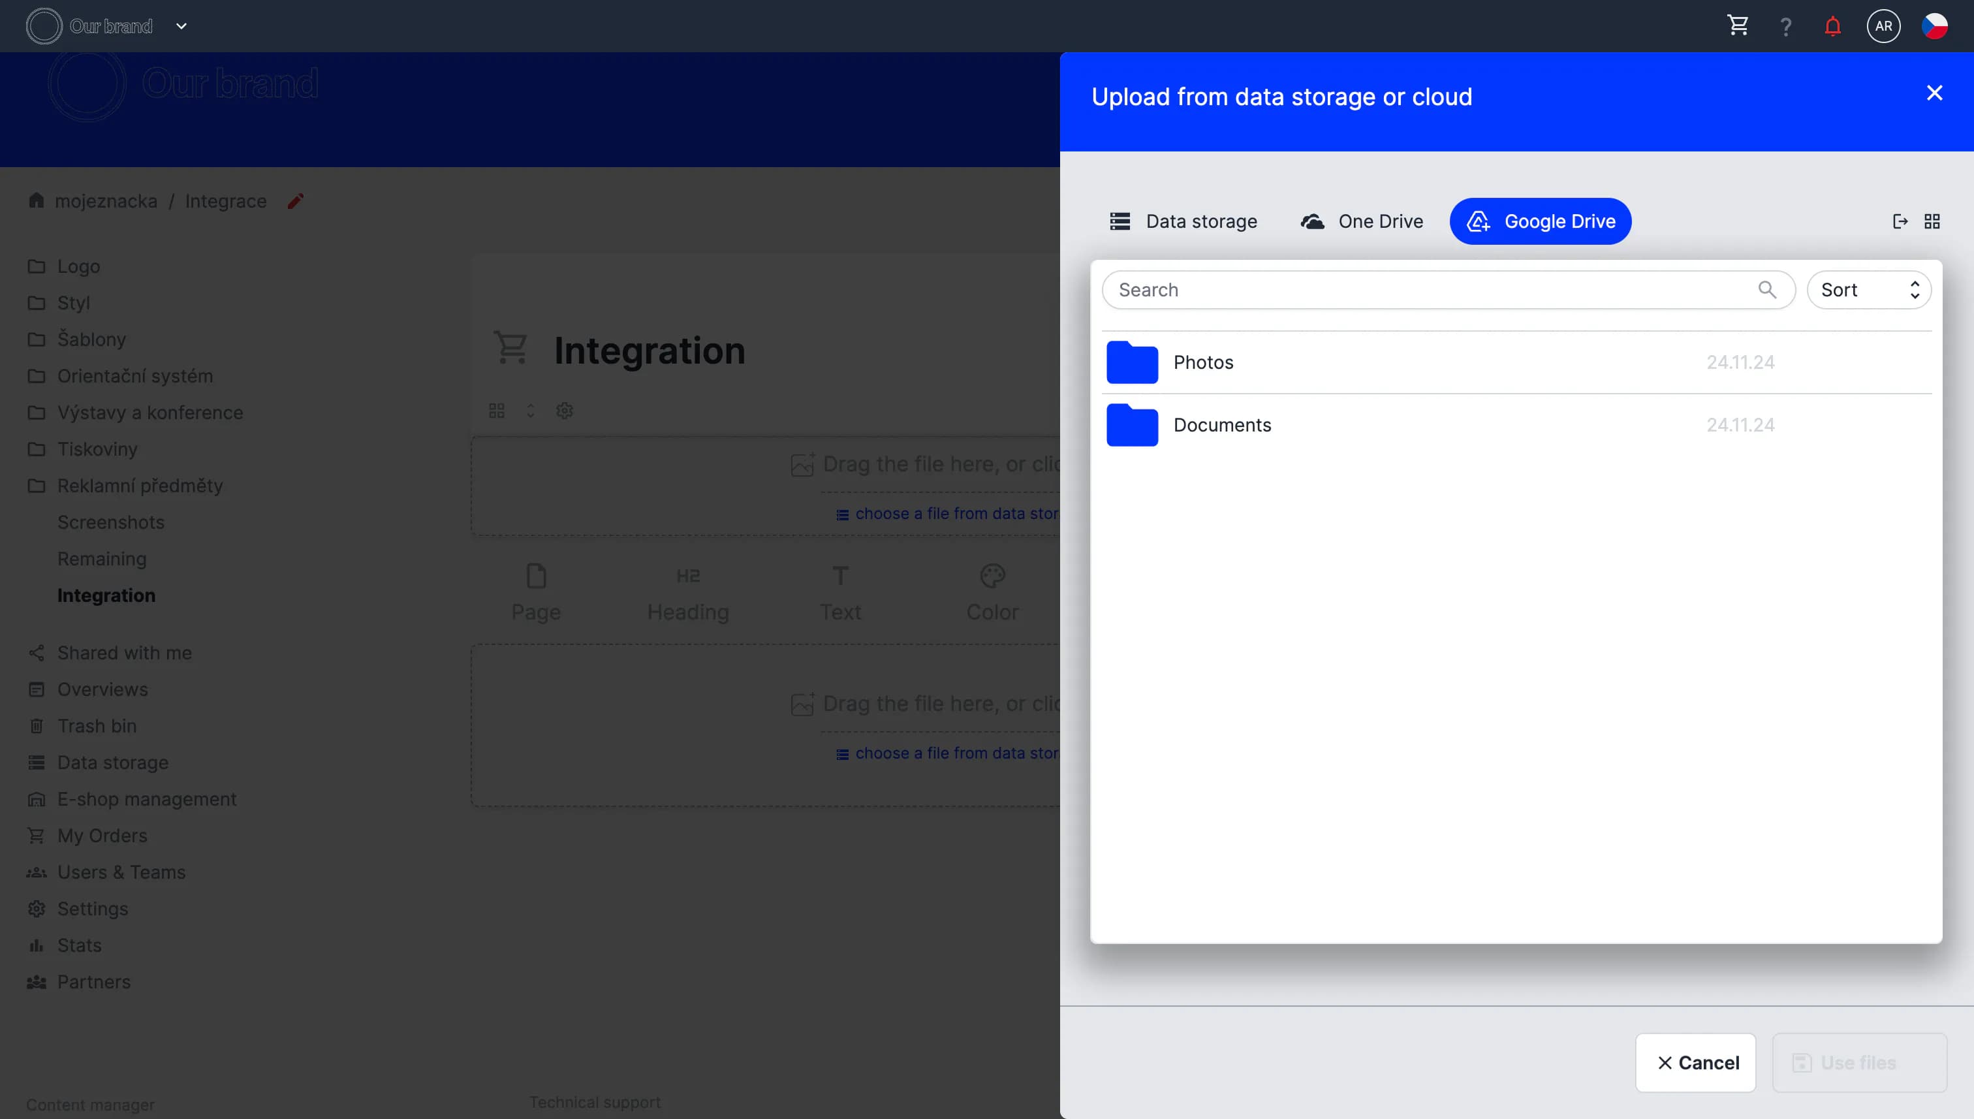Close the upload panel with X
Screen dimensions: 1974x1119
[1934, 93]
